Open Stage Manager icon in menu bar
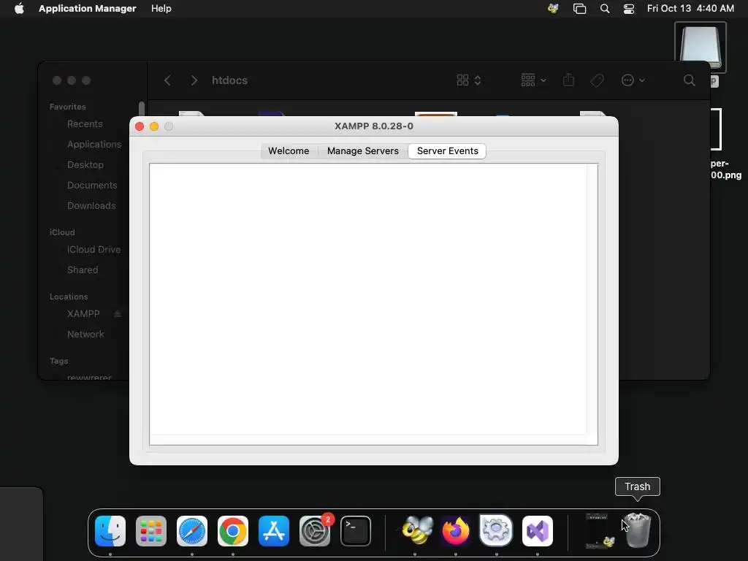Screen dimensions: 748x561 pos(579,9)
